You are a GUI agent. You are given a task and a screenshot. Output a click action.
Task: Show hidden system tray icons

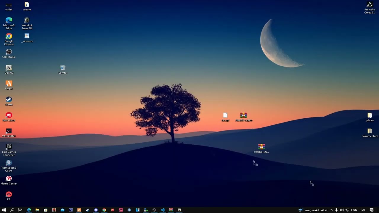point(331,210)
